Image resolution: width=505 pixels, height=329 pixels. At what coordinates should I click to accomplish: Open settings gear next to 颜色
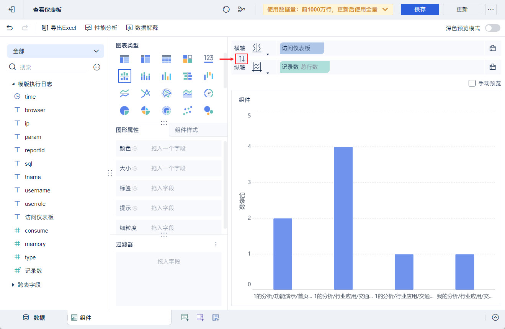tap(135, 148)
